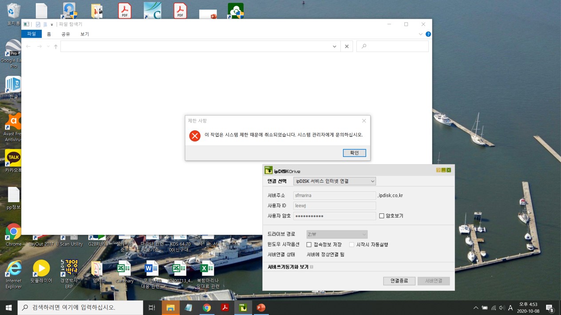Screen dimensions: 561x315
Task: Click the File Explorer forward arrow
Action: 40,46
